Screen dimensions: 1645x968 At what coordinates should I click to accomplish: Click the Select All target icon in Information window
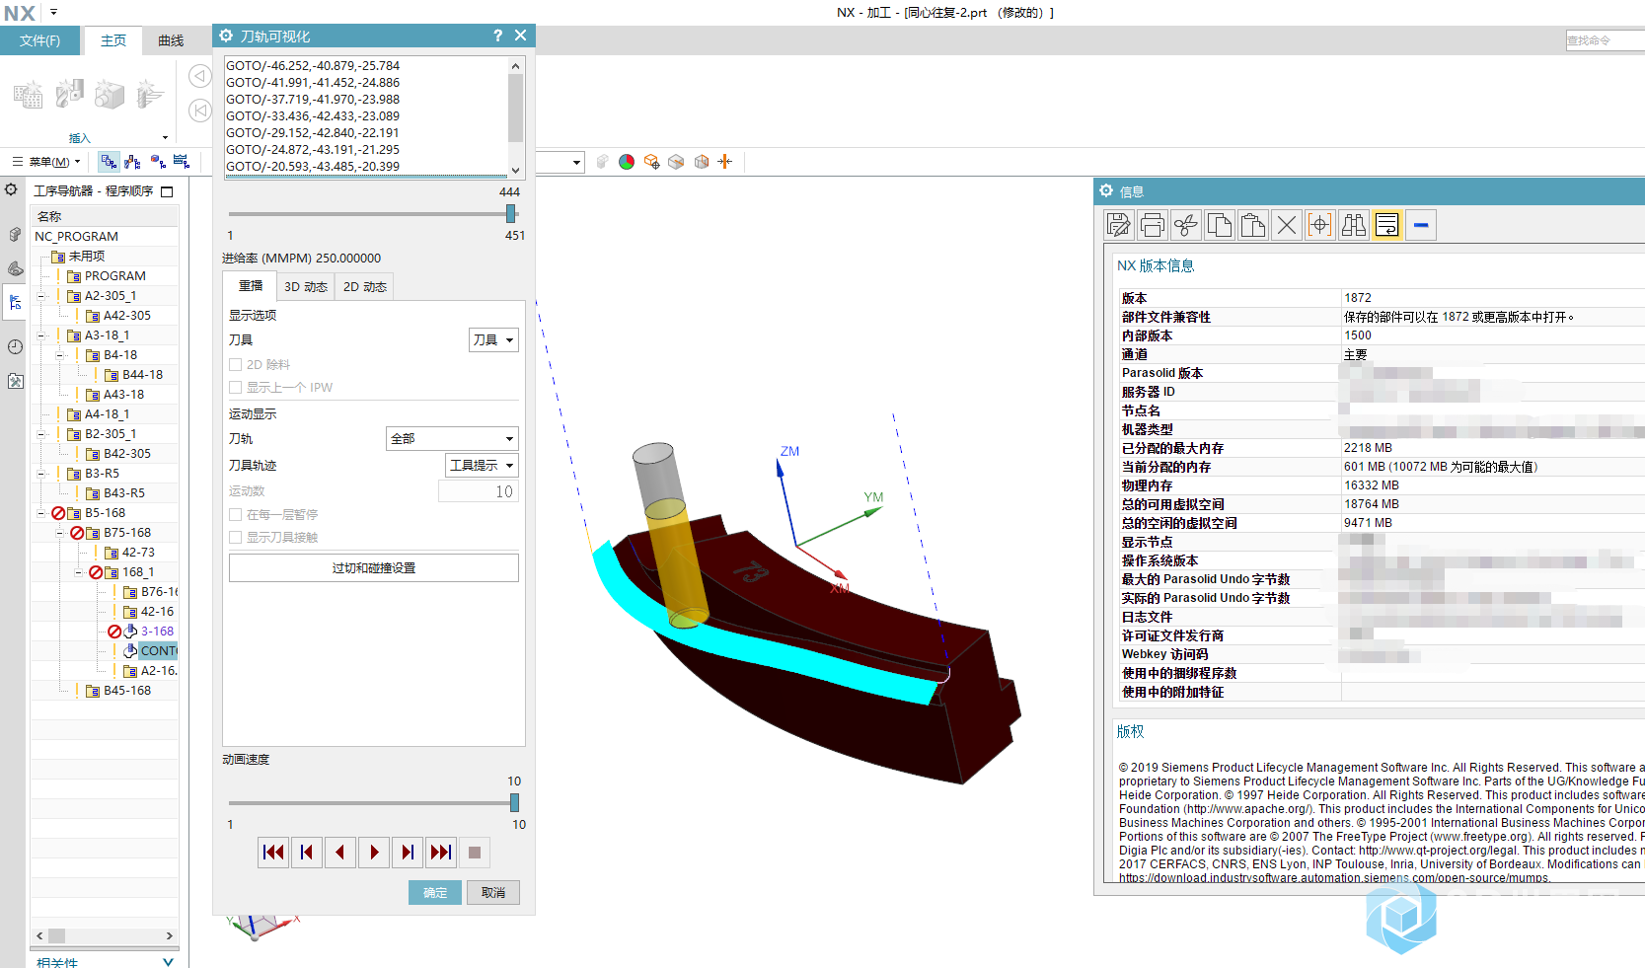(x=1320, y=225)
